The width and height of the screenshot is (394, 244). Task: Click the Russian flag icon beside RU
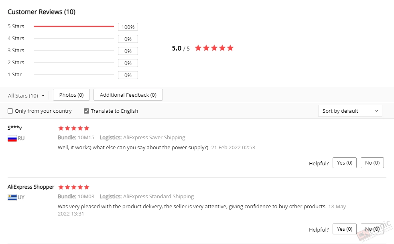[x=12, y=138]
